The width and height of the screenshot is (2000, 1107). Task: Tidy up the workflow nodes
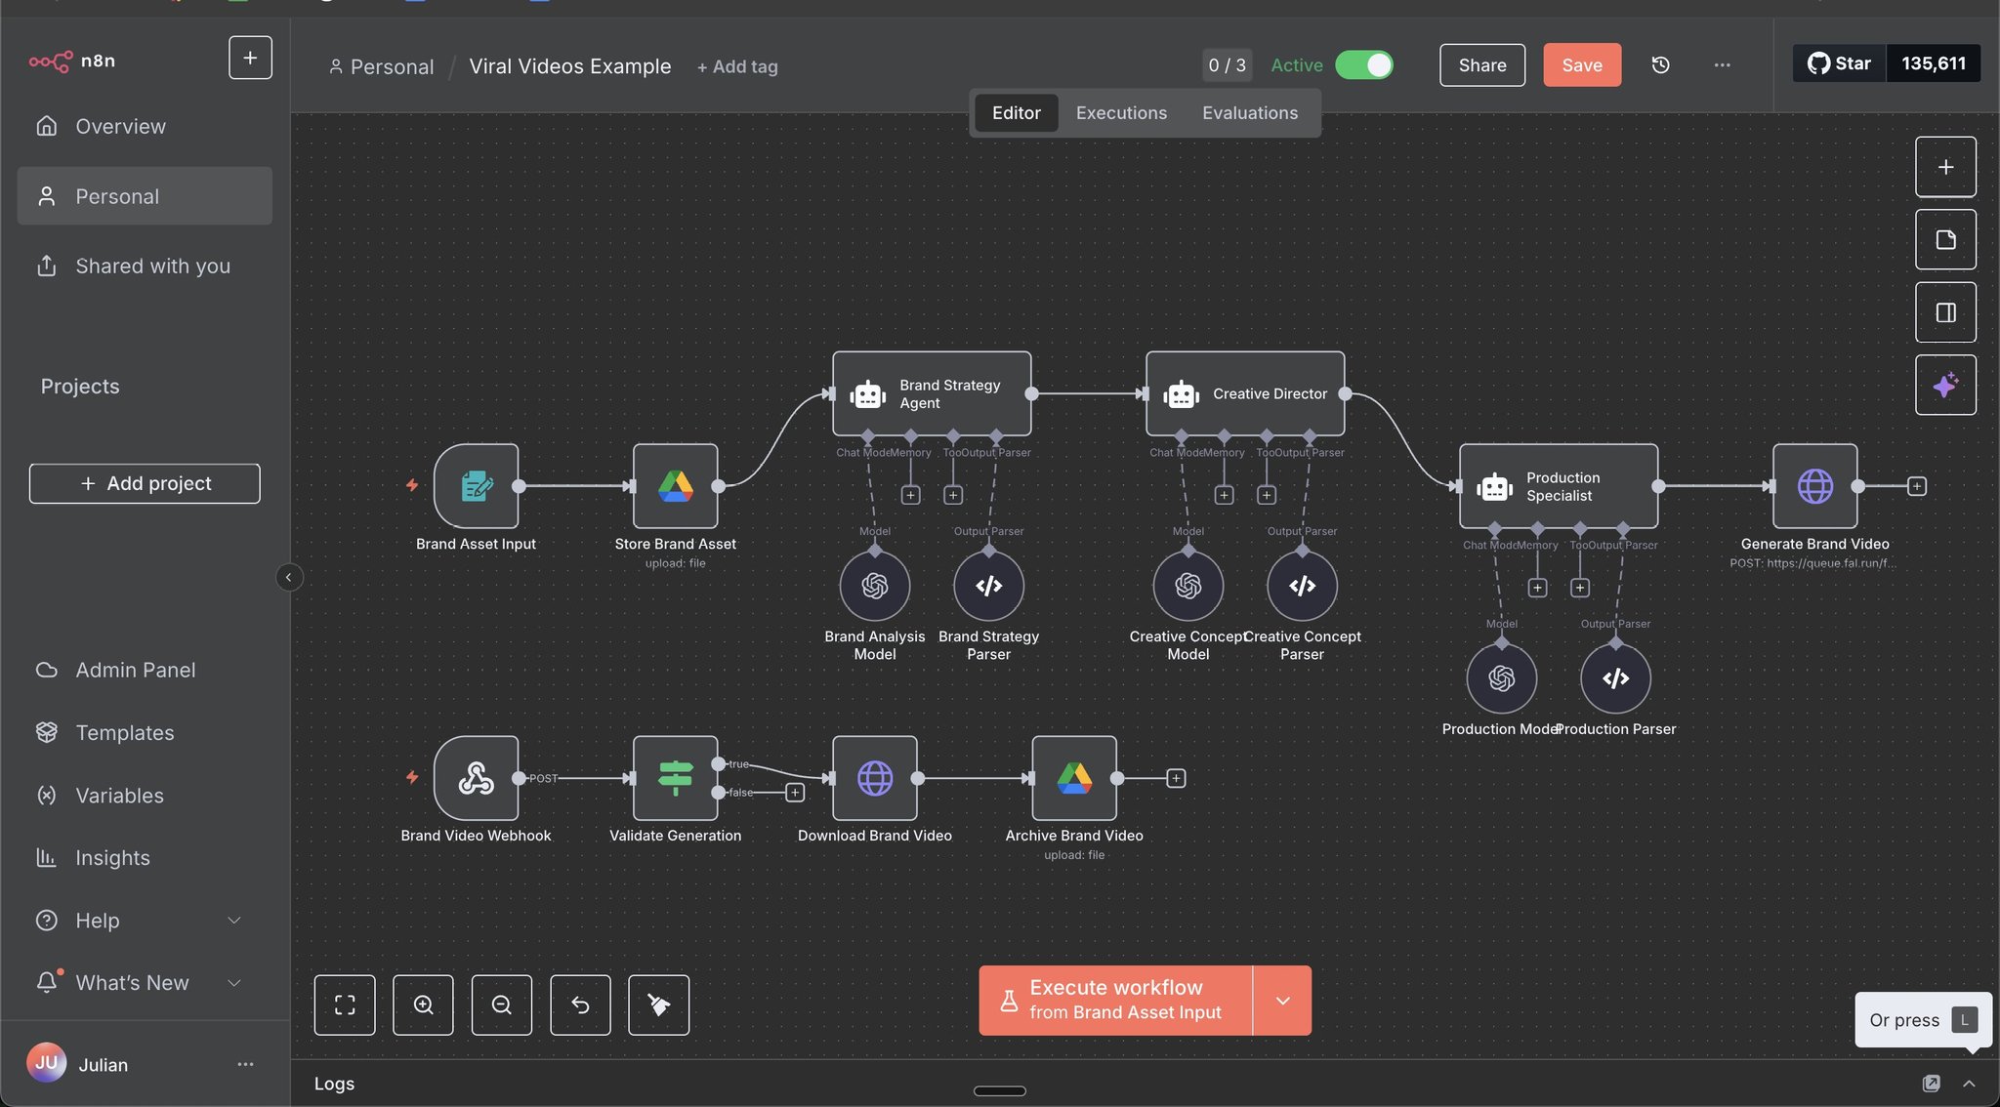pos(659,1004)
